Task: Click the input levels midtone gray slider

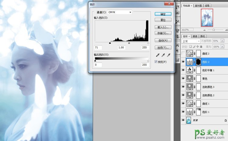Action: click(x=129, y=43)
